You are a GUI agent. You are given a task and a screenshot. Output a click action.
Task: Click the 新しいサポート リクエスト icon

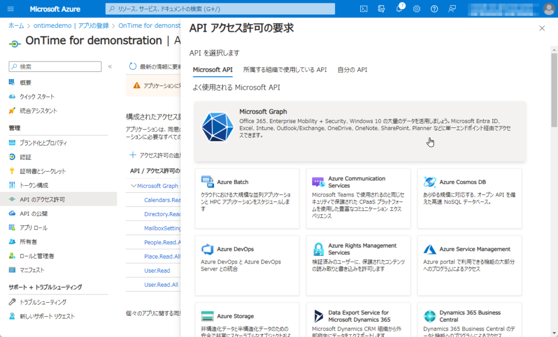tap(12, 316)
